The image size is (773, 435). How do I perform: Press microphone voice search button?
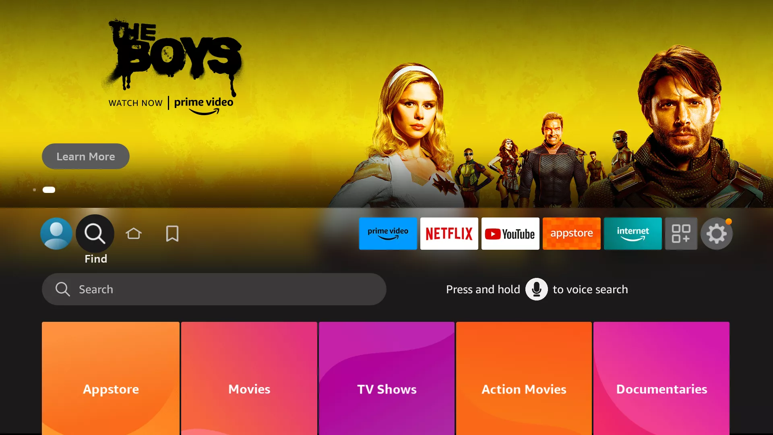[x=536, y=289]
